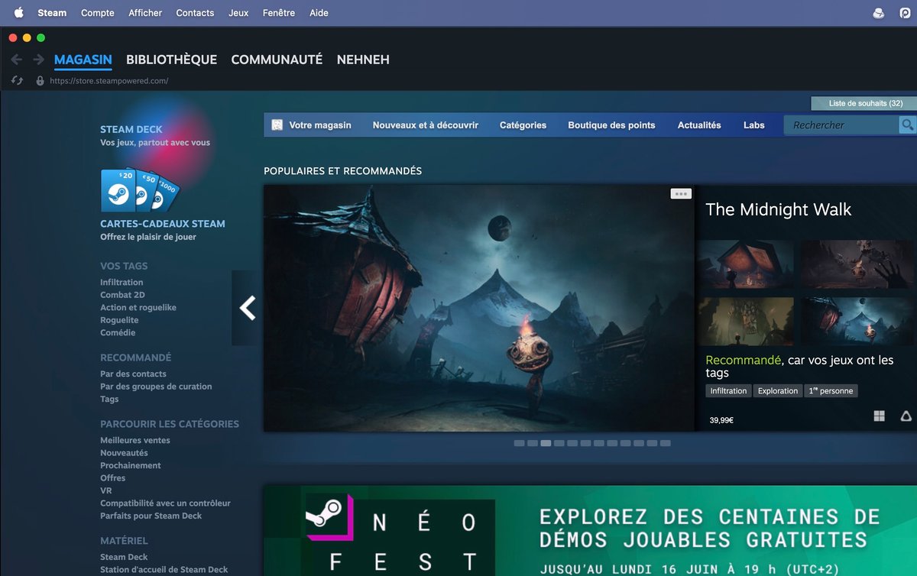
Task: Open Par des contacts recommendations
Action: [133, 374]
